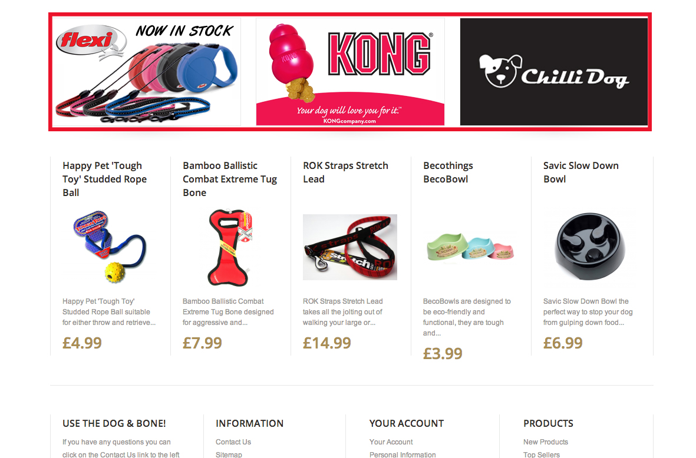Open Becothings BecoBowl title link
696x458 pixels.
tap(448, 172)
